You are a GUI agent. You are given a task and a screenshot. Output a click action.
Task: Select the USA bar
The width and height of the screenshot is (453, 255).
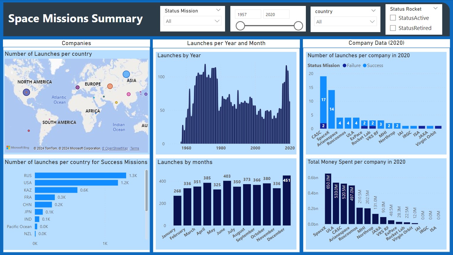(76, 183)
